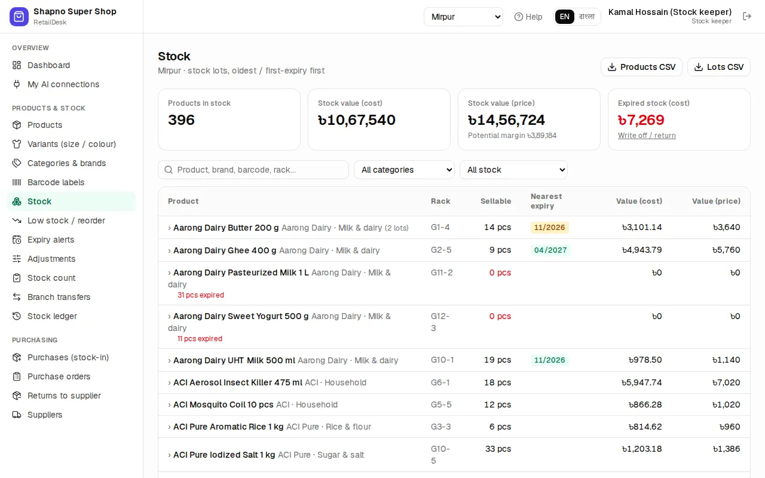Click the Low stock trend-down icon

pyautogui.click(x=17, y=220)
